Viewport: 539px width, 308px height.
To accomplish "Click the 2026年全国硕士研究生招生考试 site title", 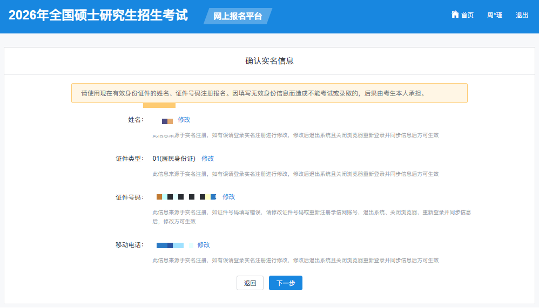I will (x=98, y=15).
